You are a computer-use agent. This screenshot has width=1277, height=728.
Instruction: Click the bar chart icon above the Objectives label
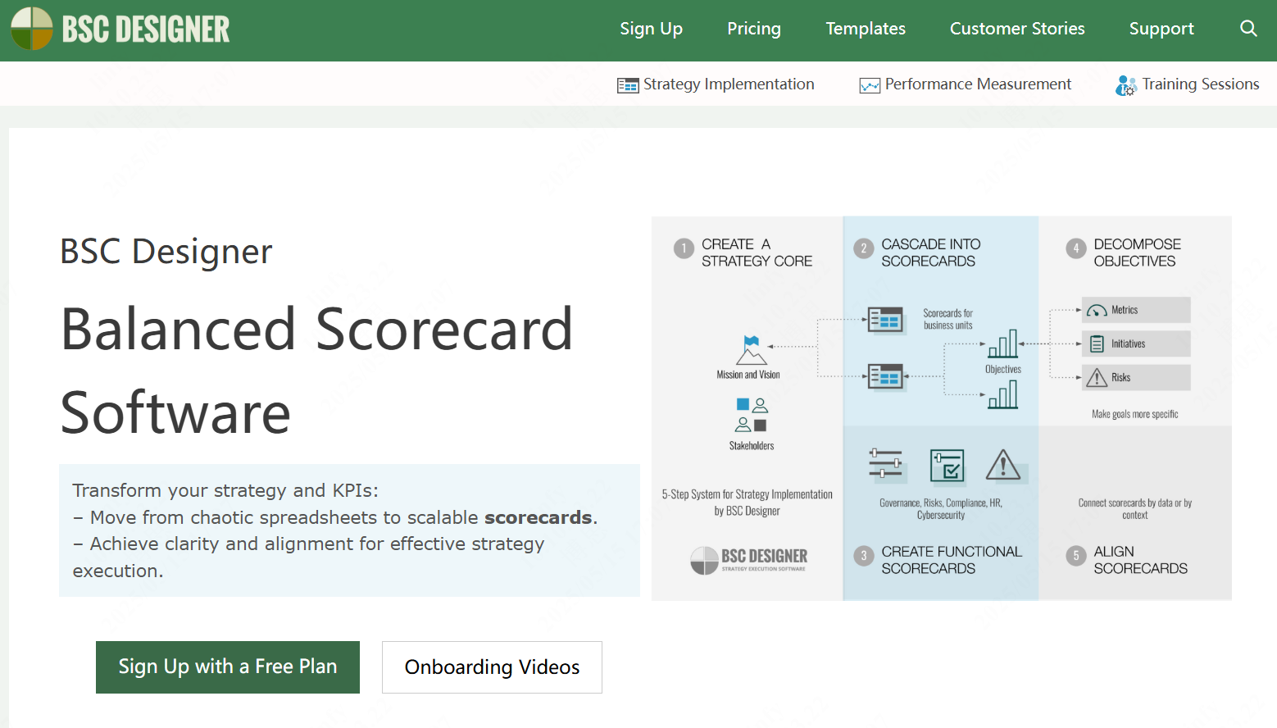click(x=1003, y=344)
